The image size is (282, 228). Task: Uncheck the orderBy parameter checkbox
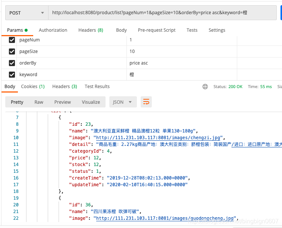click(12, 63)
